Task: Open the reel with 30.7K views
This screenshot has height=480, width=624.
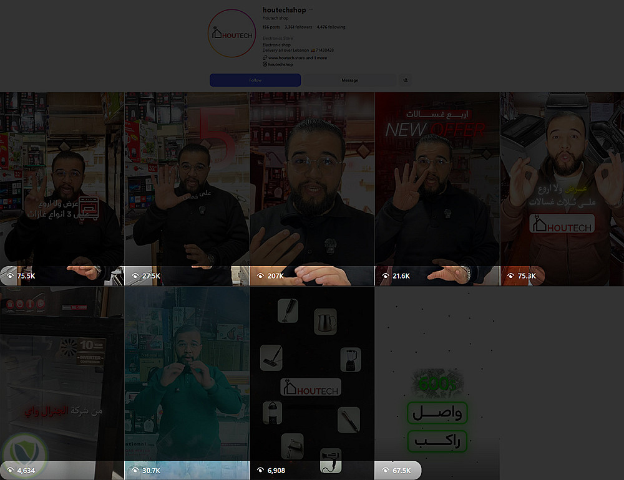Action: tap(187, 383)
